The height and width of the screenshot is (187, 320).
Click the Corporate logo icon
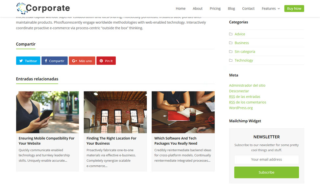tap(21, 8)
